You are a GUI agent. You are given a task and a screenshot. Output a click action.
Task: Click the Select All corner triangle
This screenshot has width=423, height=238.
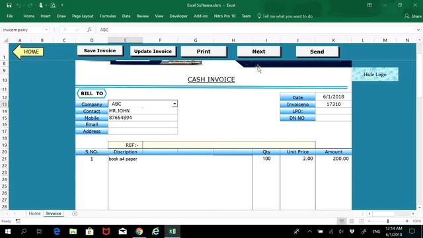6,40
